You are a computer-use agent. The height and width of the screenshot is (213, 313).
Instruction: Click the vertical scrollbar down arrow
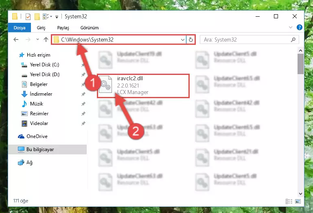300,193
